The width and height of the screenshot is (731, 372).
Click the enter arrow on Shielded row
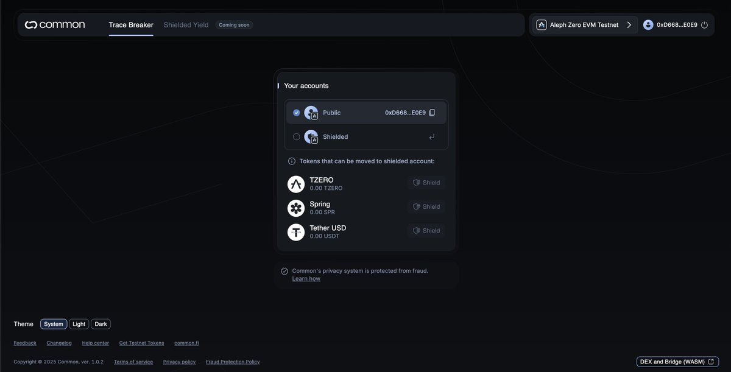[432, 137]
